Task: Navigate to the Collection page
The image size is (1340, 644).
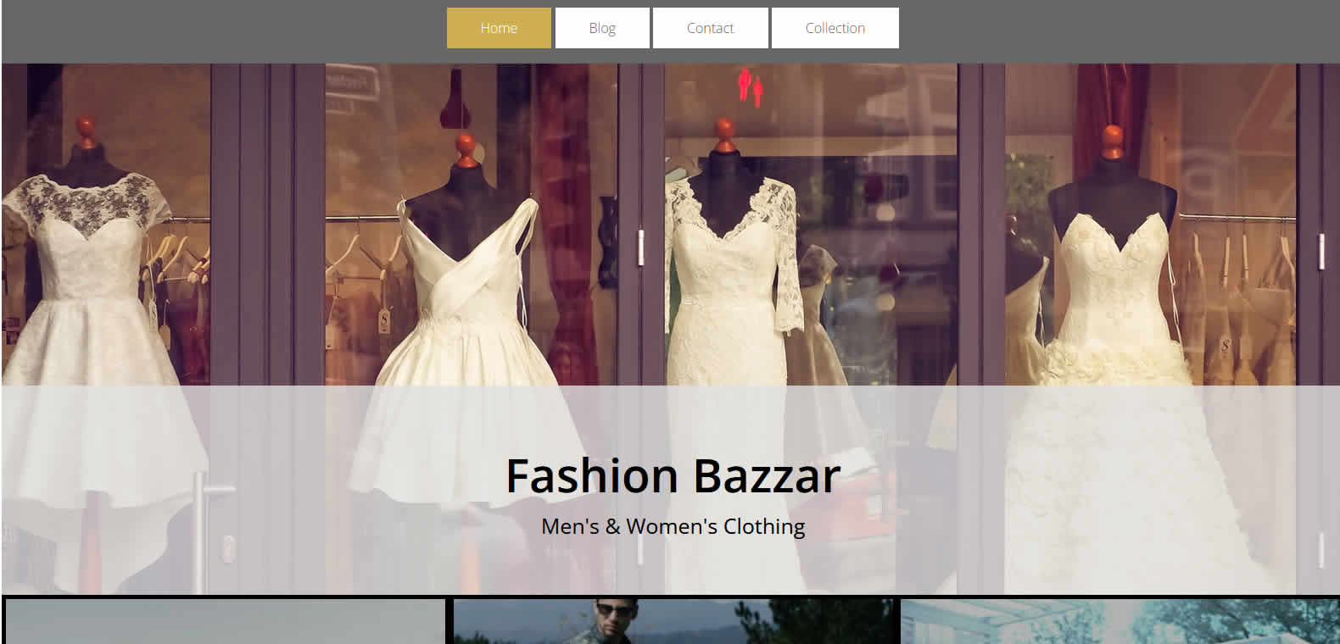Action: (835, 28)
